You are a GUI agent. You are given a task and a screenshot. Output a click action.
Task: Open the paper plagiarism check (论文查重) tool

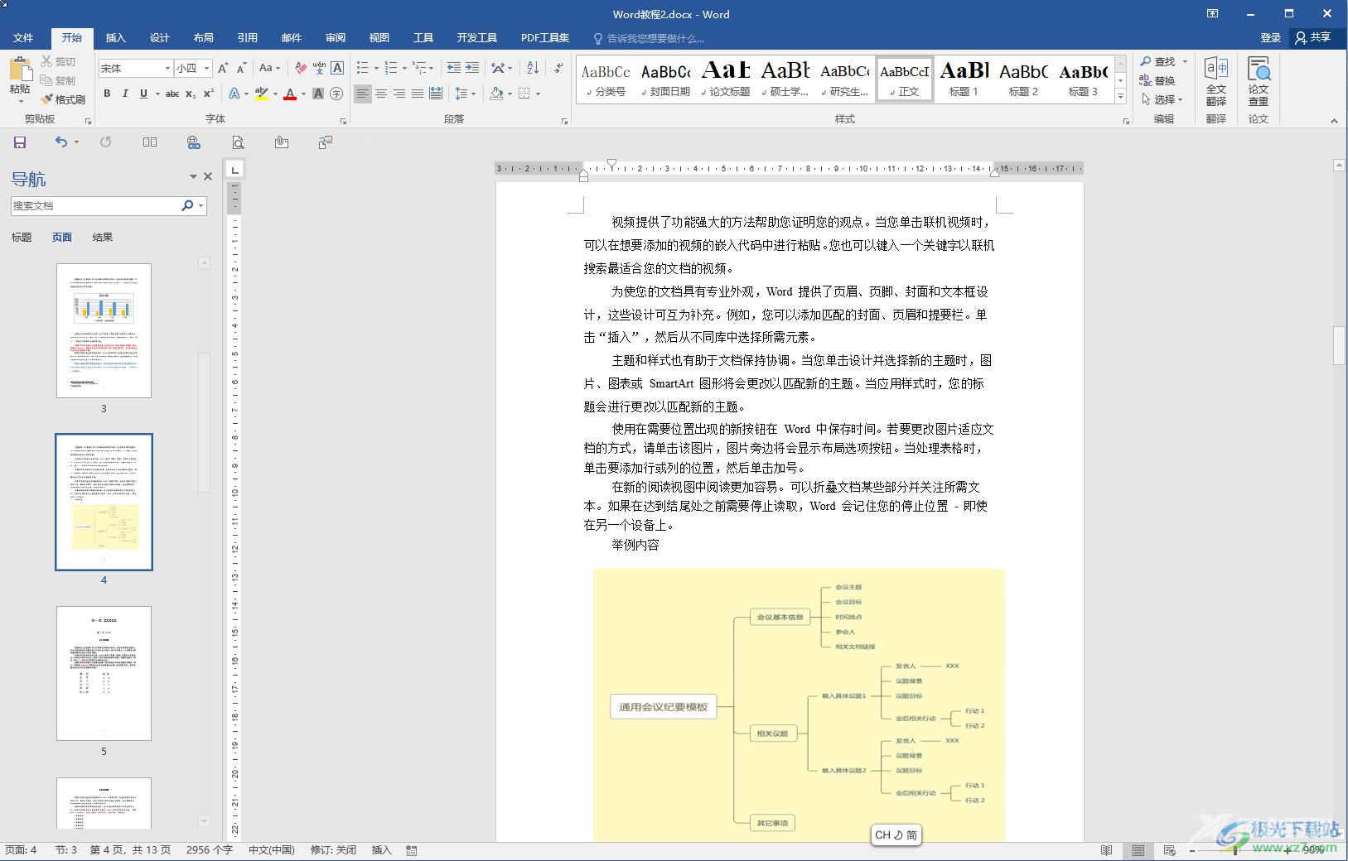(x=1259, y=81)
